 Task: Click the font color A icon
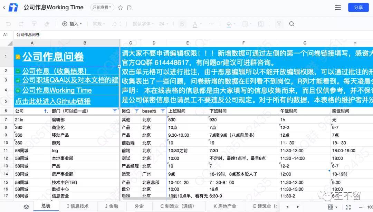195,24
